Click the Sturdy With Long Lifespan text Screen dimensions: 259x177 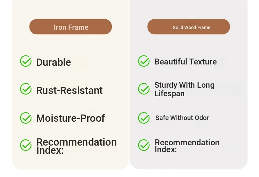[x=185, y=89]
